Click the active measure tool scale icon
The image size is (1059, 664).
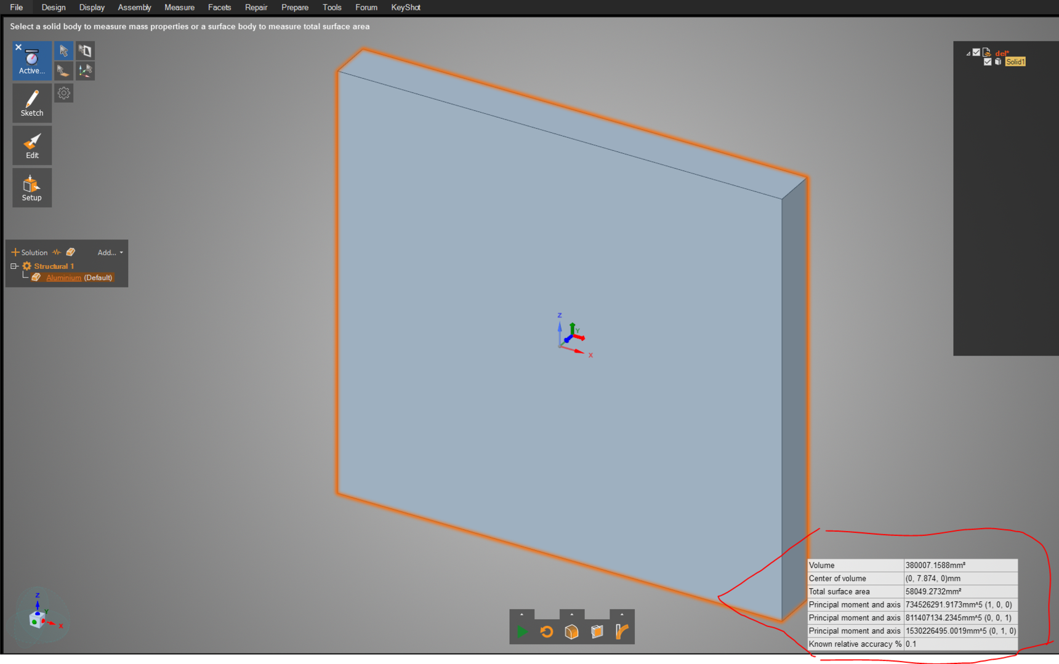(x=32, y=58)
